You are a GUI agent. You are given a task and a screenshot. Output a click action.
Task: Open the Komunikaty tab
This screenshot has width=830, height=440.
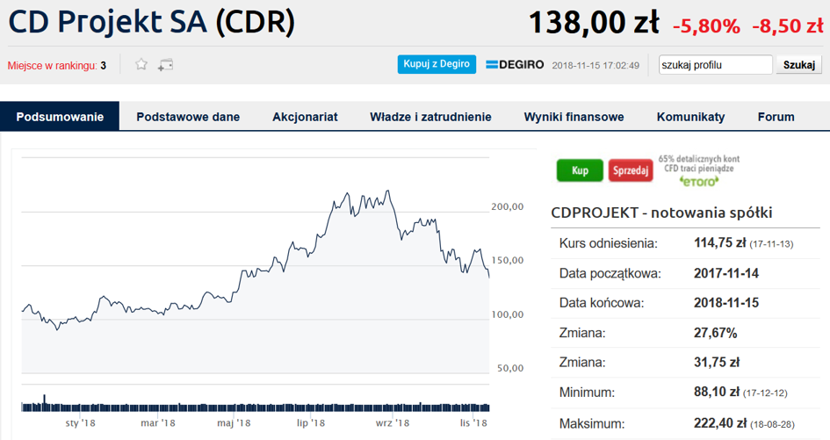(690, 117)
